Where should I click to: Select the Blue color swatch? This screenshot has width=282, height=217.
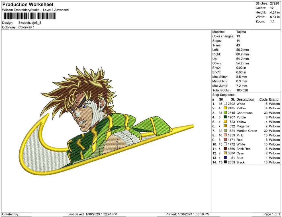click(225, 157)
